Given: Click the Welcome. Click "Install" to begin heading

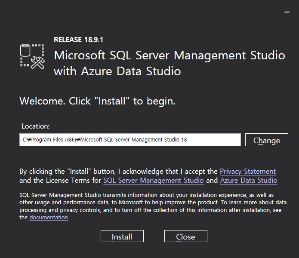Looking at the screenshot, I should pos(97,101).
